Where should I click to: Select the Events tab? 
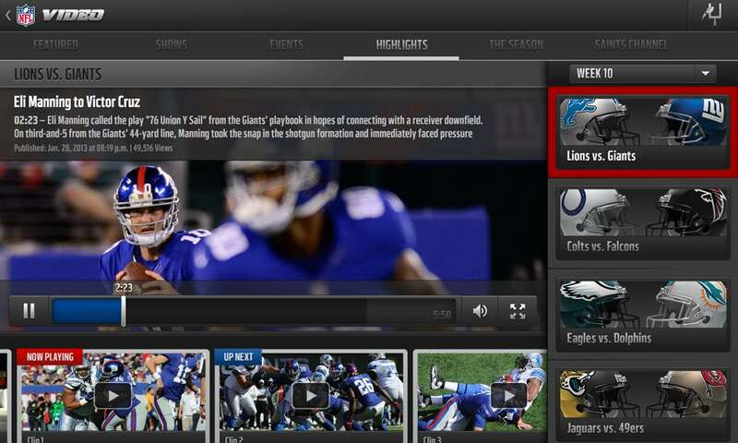[286, 44]
